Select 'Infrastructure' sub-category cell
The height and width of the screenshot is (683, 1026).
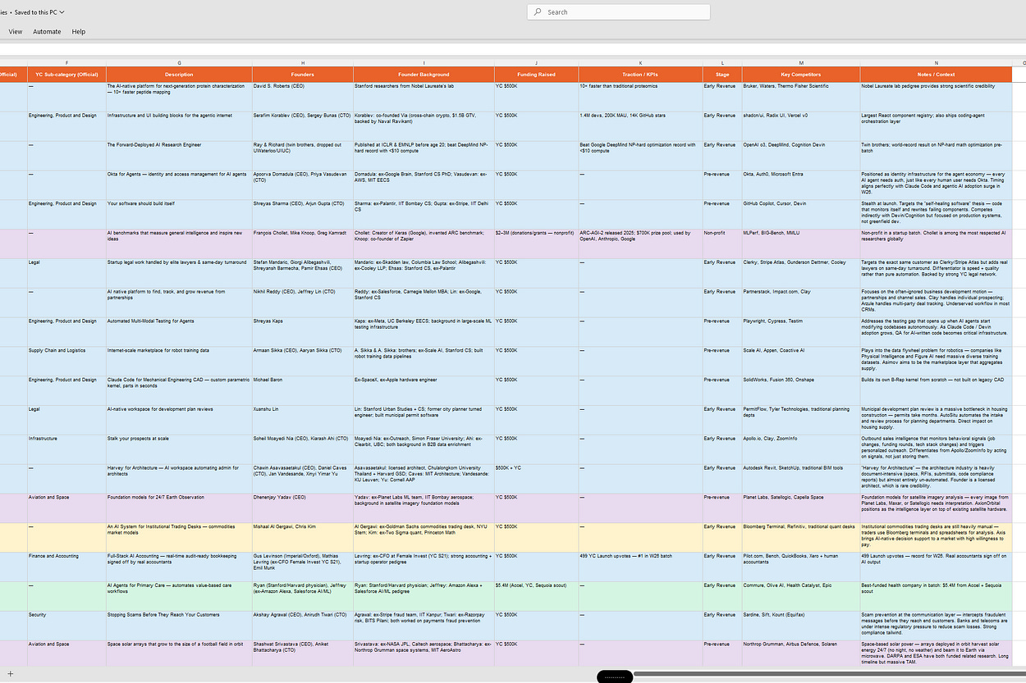[66, 451]
